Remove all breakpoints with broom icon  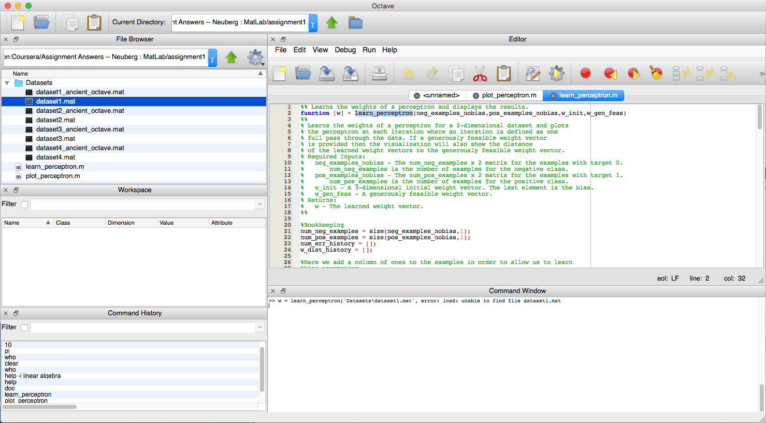point(656,74)
